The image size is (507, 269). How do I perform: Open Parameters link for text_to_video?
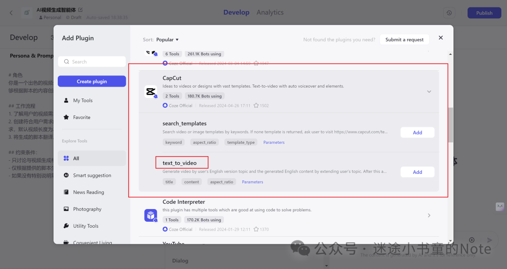(x=253, y=182)
